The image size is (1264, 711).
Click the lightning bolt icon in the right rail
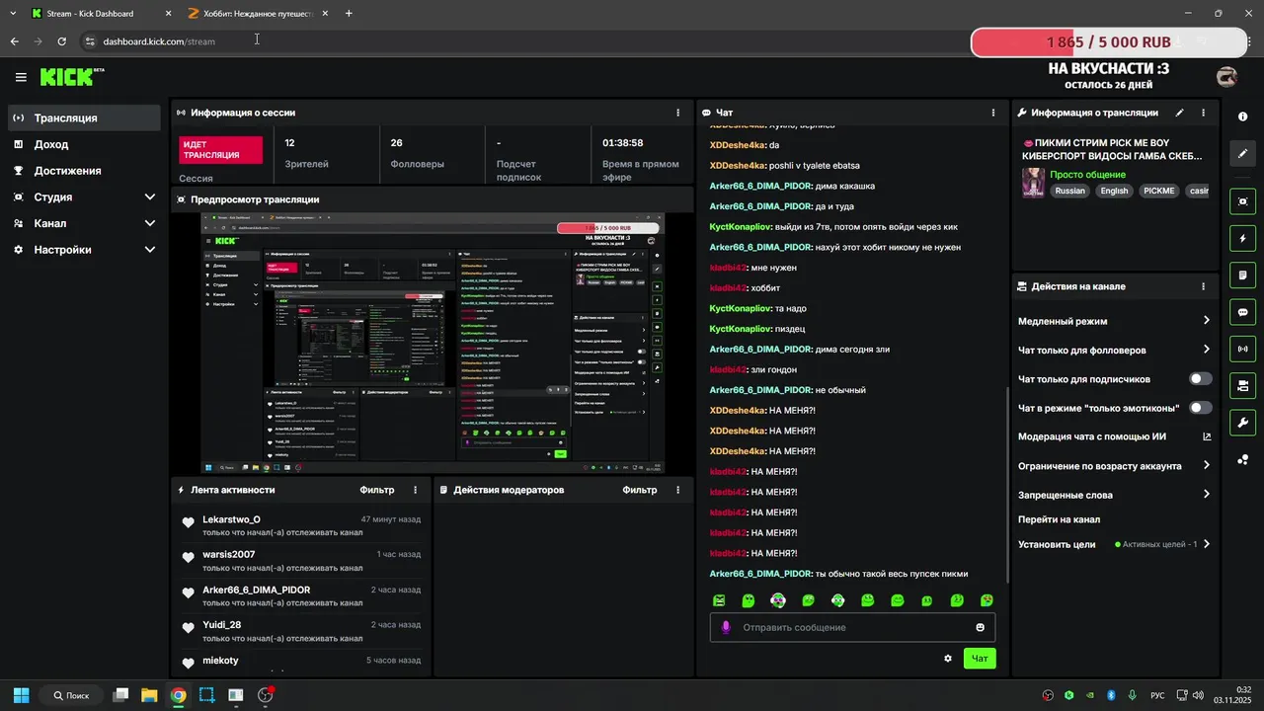[1242, 238]
